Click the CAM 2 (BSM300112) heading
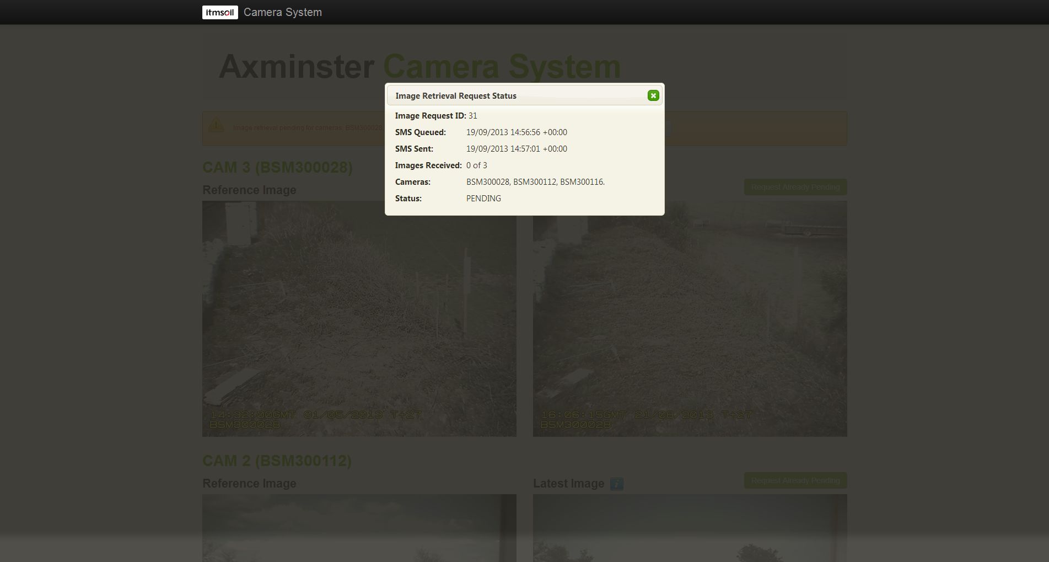1049x562 pixels. [x=277, y=461]
